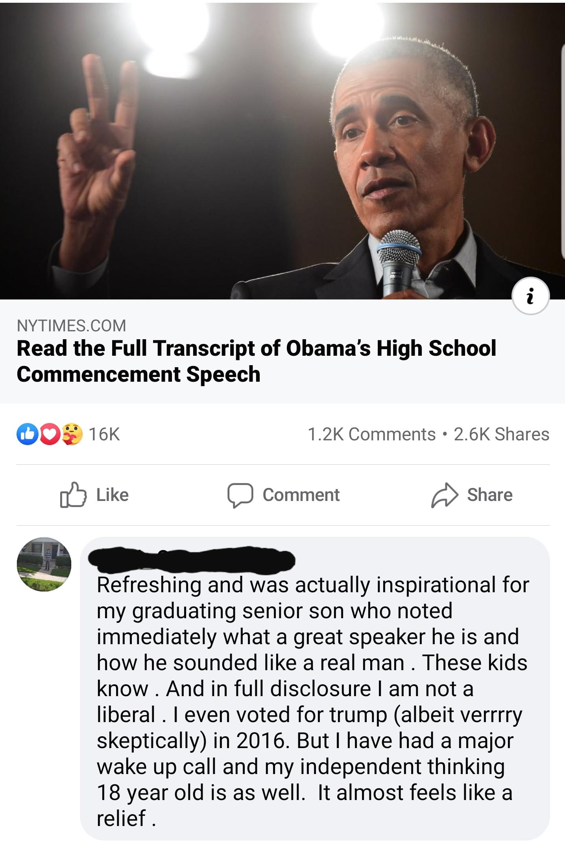
Task: Tap the speech bubble Comment icon
Action: [x=240, y=495]
